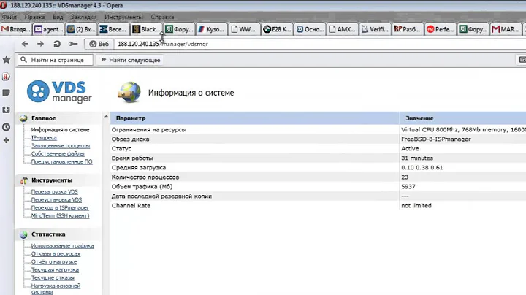Open the Переустановка VDS link
The image size is (526, 295).
(56, 200)
